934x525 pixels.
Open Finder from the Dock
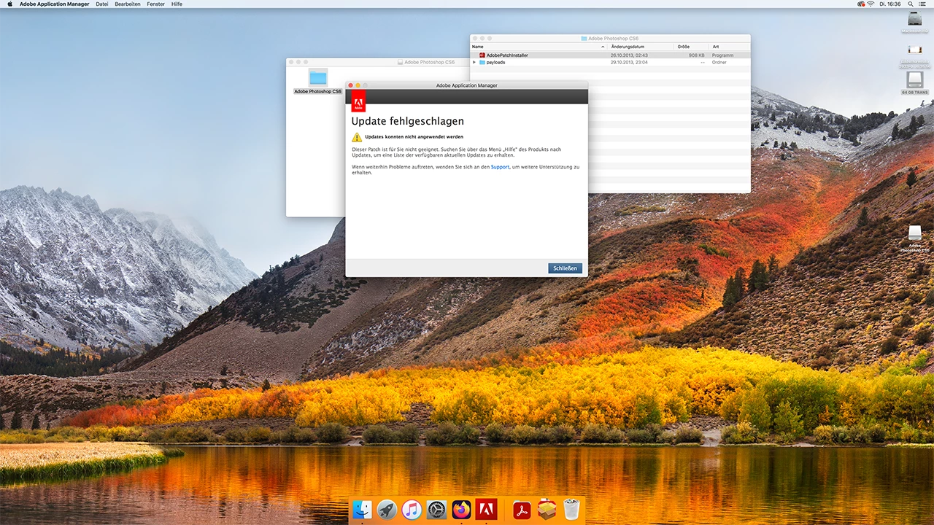362,509
